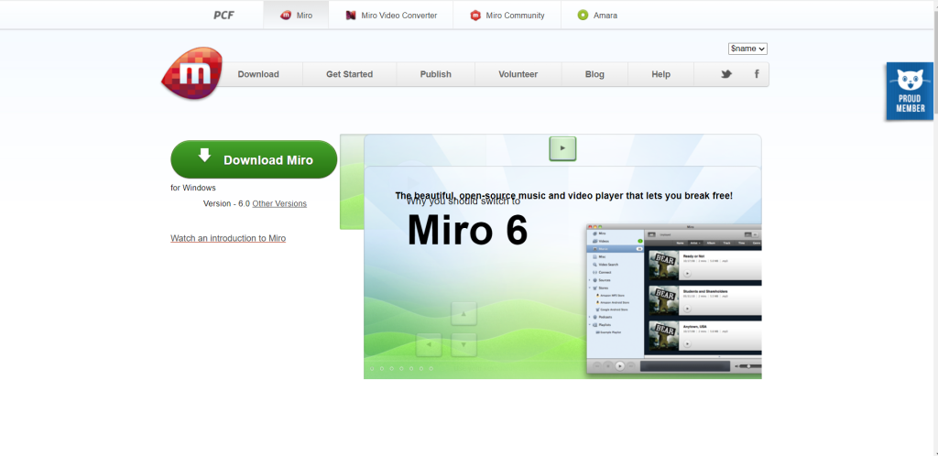The image size is (938, 456).
Task: Click the Miro logo in the header
Action: tap(192, 73)
